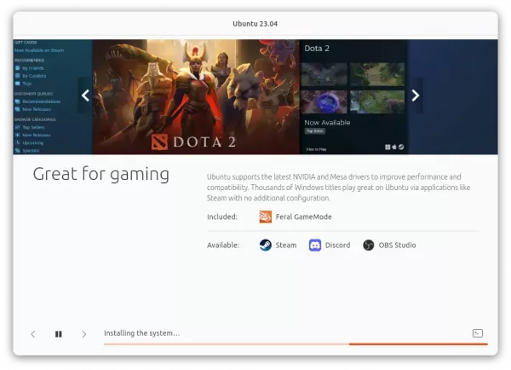The width and height of the screenshot is (511, 370).
Task: Click the 'Top Seller' tag badge
Action: click(315, 131)
